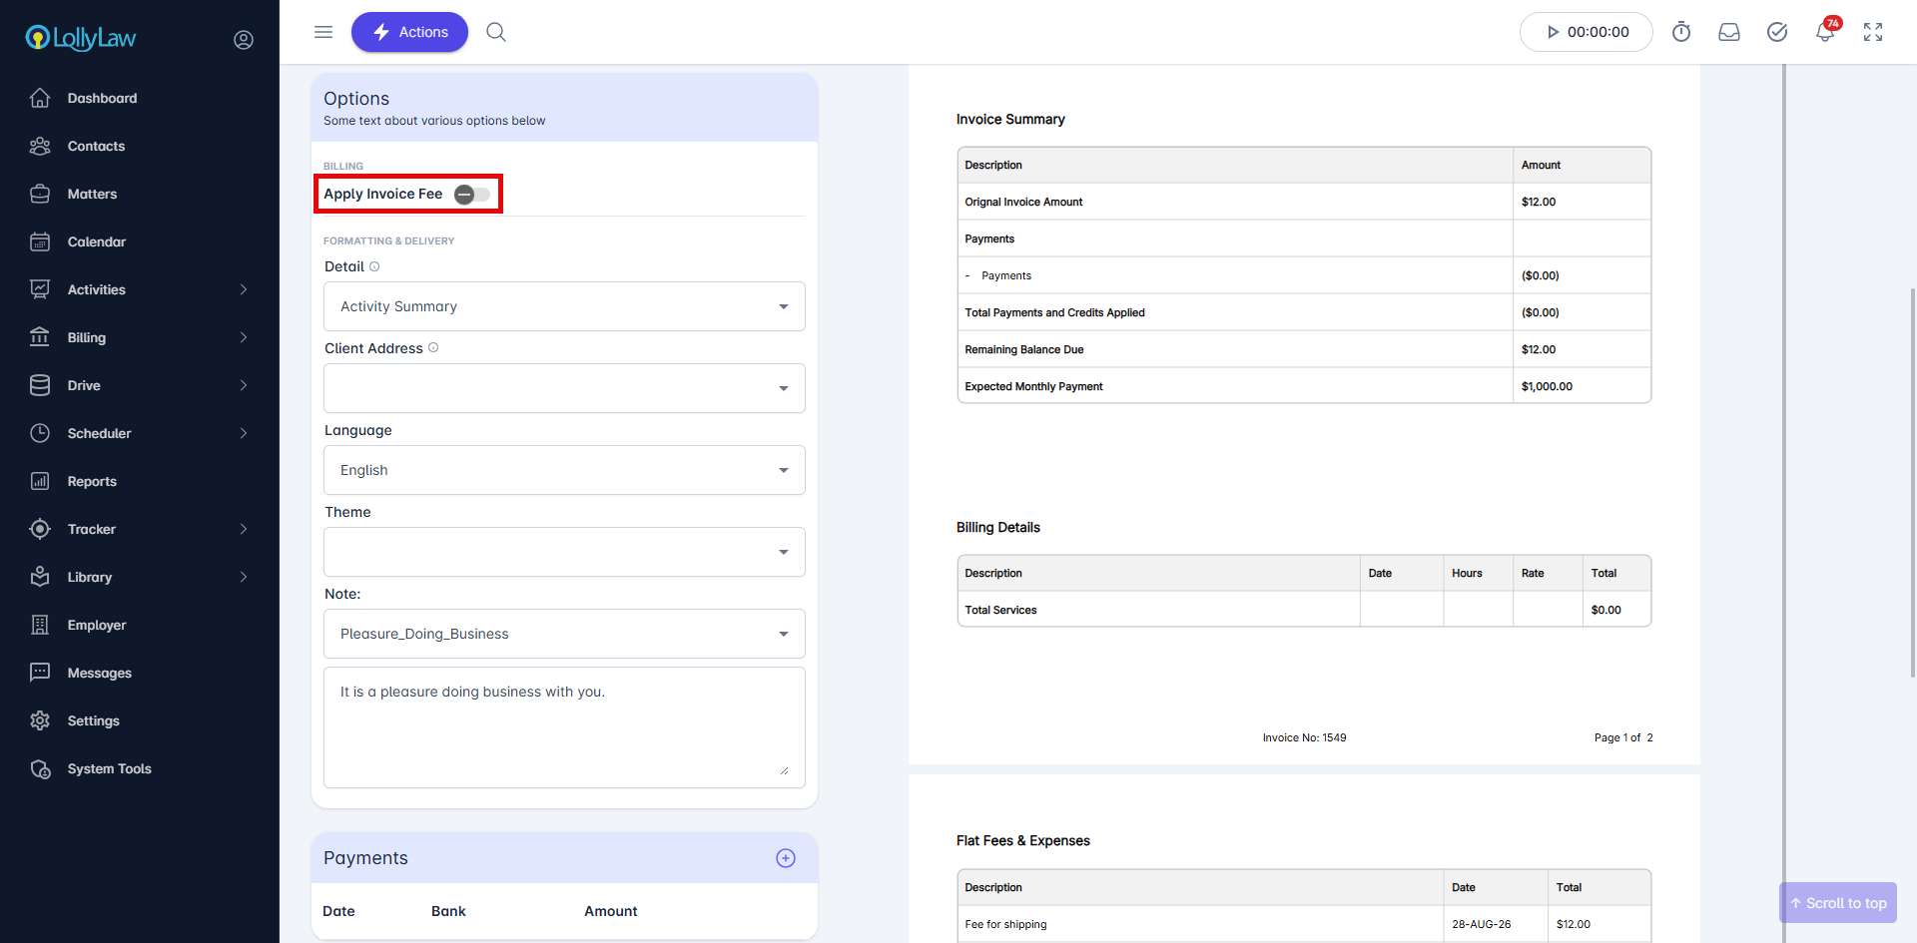1917x943 pixels.
Task: Add a payment with plus icon
Action: point(786,858)
